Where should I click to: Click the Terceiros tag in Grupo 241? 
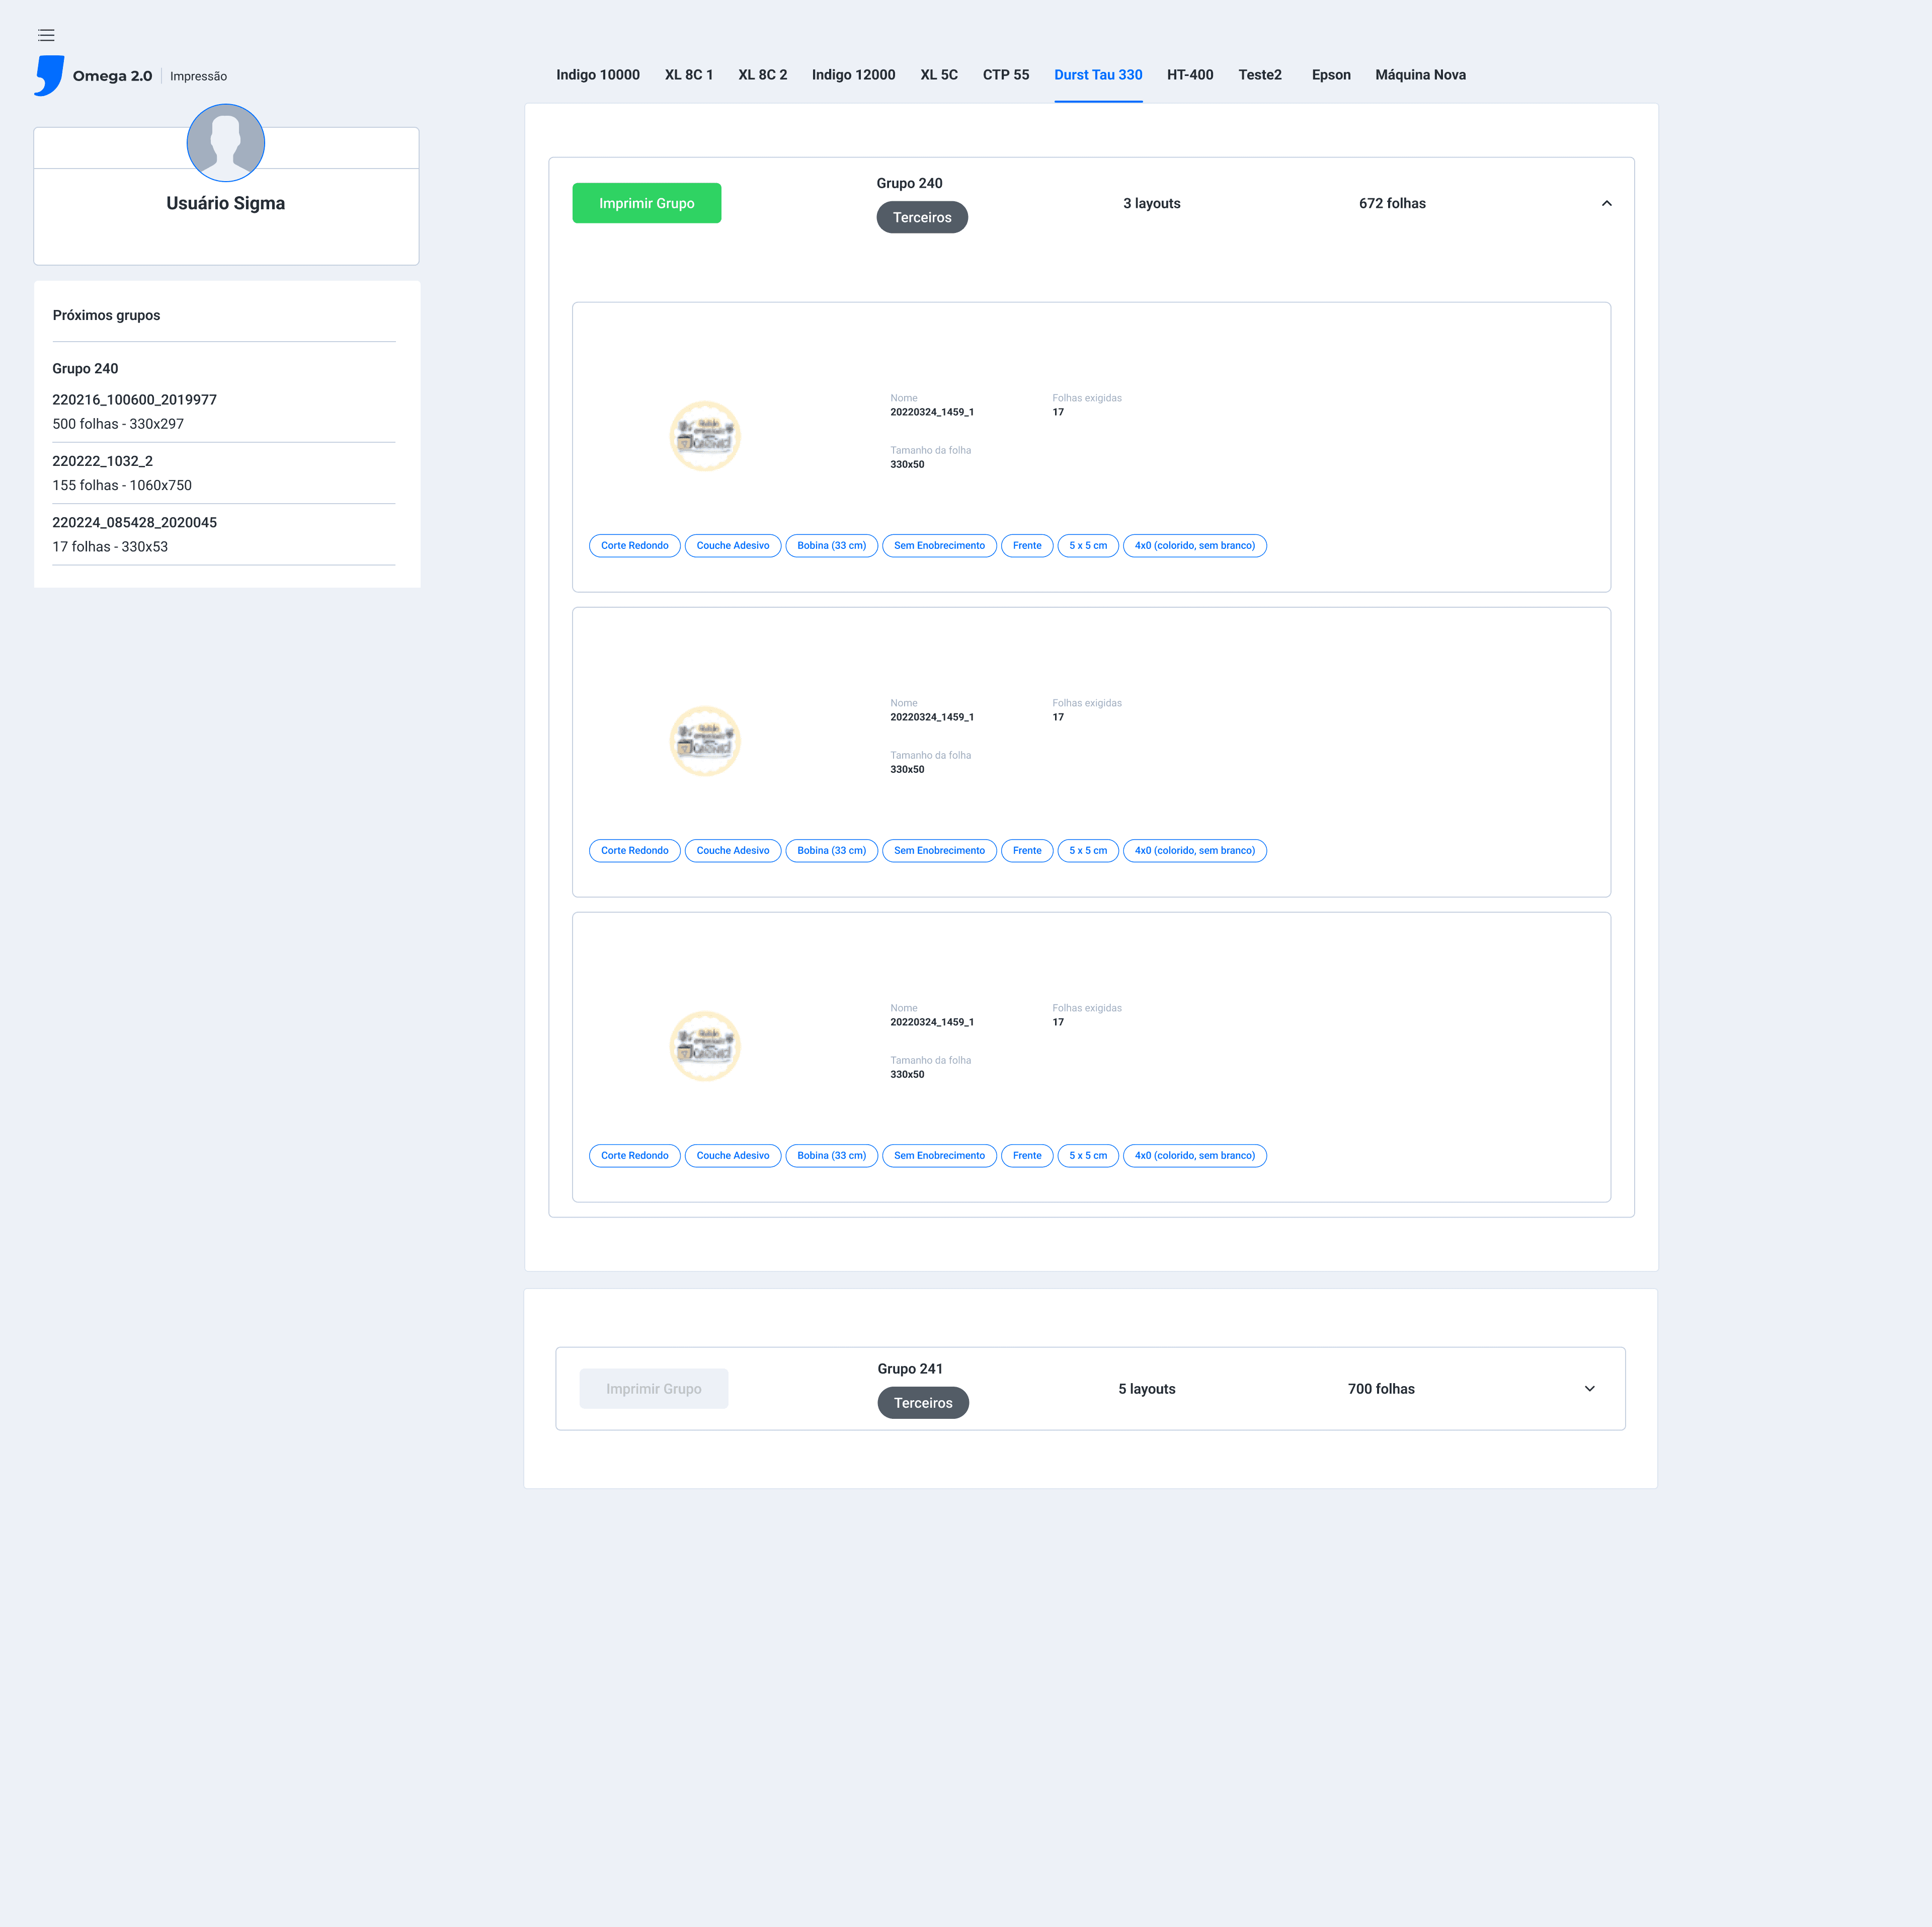click(922, 1402)
